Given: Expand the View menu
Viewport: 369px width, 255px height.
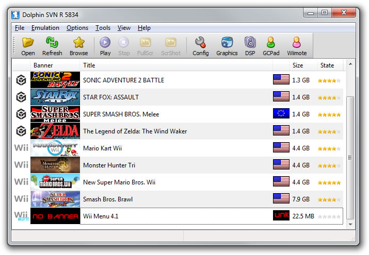Looking at the screenshot, I should [x=124, y=28].
